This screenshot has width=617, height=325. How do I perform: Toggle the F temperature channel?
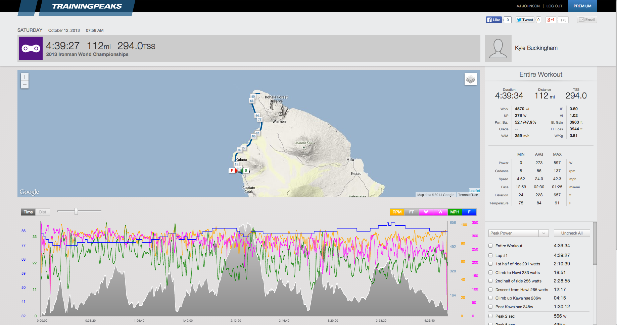tap(469, 212)
